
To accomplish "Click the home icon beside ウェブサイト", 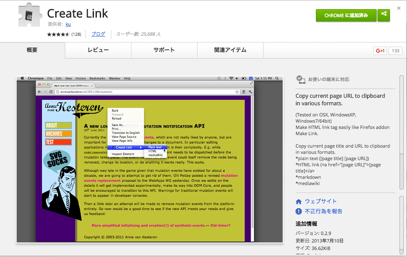I will (298, 201).
